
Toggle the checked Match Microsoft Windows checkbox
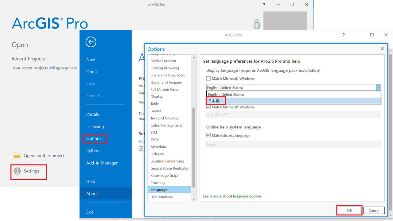click(x=208, y=107)
